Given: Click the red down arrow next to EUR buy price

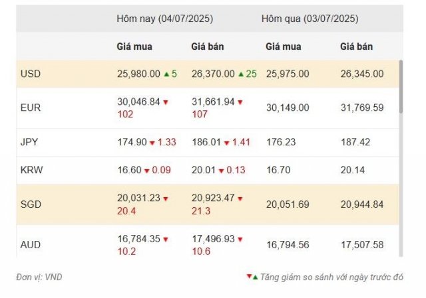Looking at the screenshot, I should (166, 102).
